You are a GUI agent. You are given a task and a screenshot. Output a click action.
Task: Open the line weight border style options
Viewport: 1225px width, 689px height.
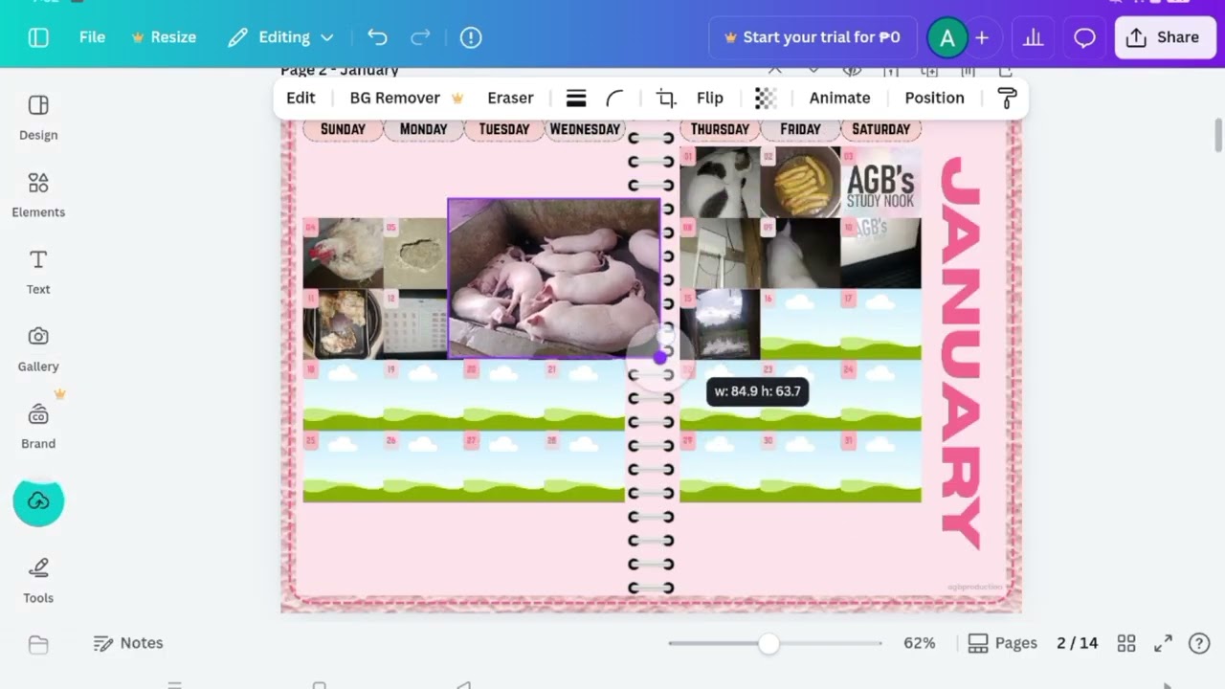(x=576, y=98)
